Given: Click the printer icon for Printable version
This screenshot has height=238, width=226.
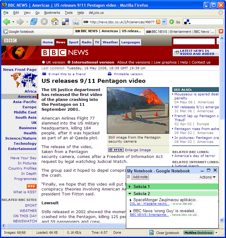Looking at the screenshot, I should click(x=109, y=74).
